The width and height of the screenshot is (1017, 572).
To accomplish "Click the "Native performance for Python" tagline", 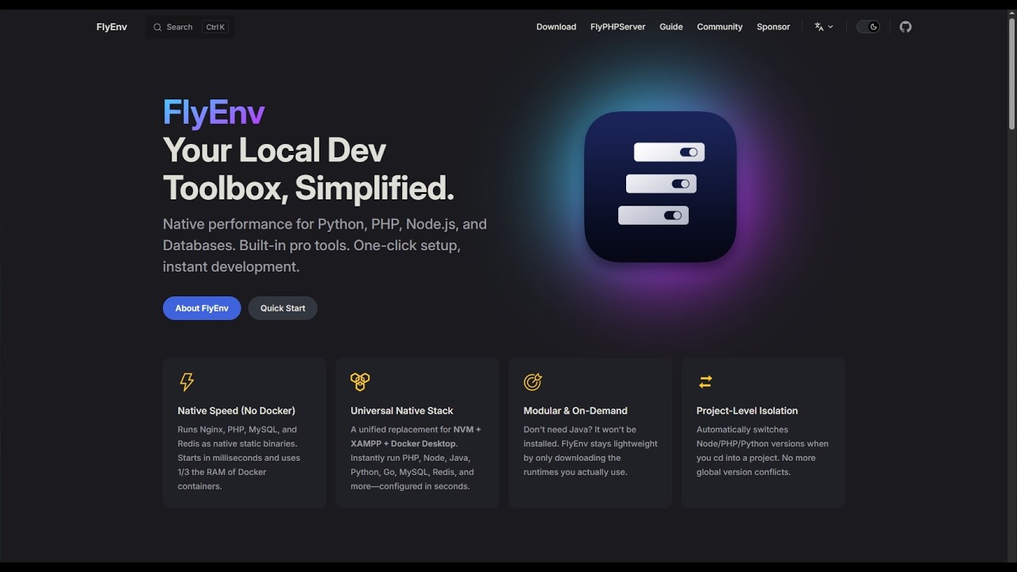I will point(325,245).
